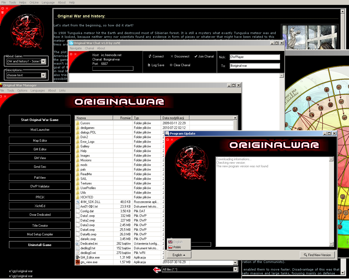349x279 pixels.
Task: Toggle Join Chanal check in chat window
Action: [x=196, y=56]
